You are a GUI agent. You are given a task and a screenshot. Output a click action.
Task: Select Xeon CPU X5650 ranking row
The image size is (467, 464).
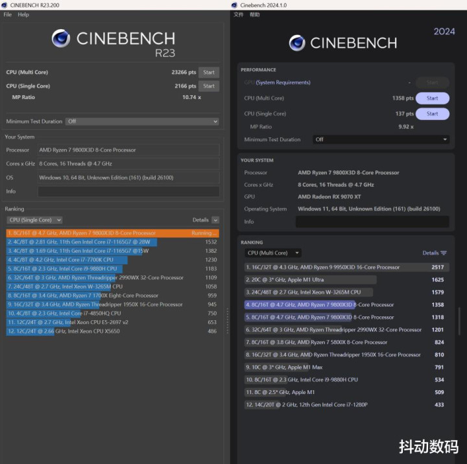pos(113,331)
